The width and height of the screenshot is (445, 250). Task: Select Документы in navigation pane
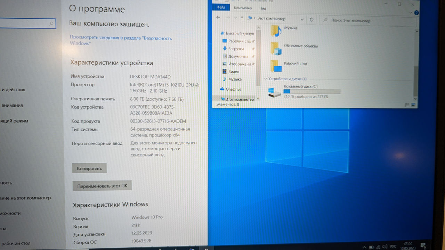point(235,56)
